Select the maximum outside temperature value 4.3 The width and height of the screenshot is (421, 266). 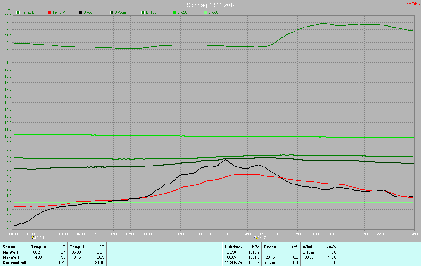pyautogui.click(x=62, y=257)
